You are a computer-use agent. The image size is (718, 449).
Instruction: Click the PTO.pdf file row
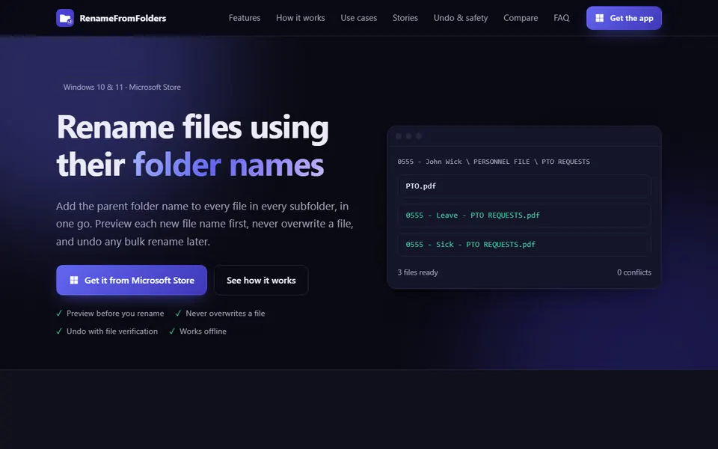[x=524, y=186]
